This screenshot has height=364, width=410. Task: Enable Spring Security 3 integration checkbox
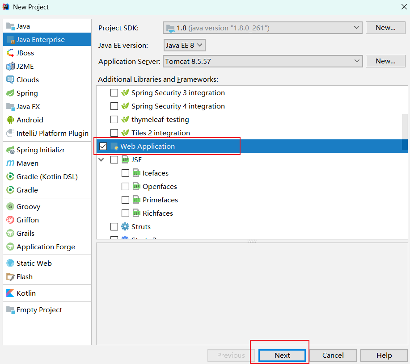tap(114, 93)
